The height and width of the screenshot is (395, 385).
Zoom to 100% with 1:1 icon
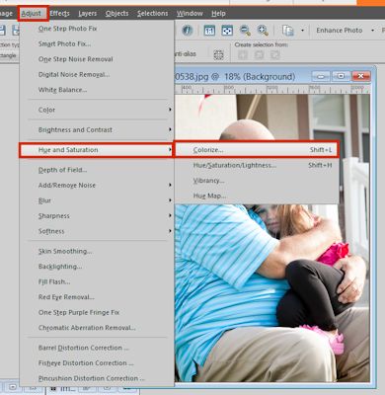[x=209, y=31]
